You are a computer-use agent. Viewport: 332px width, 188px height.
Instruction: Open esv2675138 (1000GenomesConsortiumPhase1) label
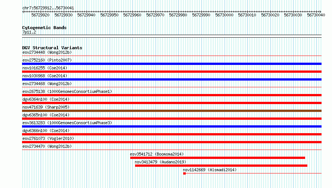[x=67, y=91]
